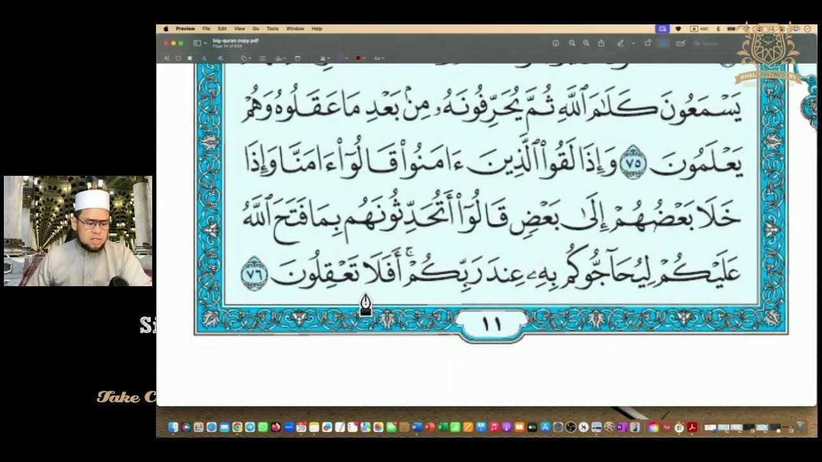Screen dimensions: 822x462
Task: Open Microsoft Excel from the Dock
Action: click(x=442, y=427)
